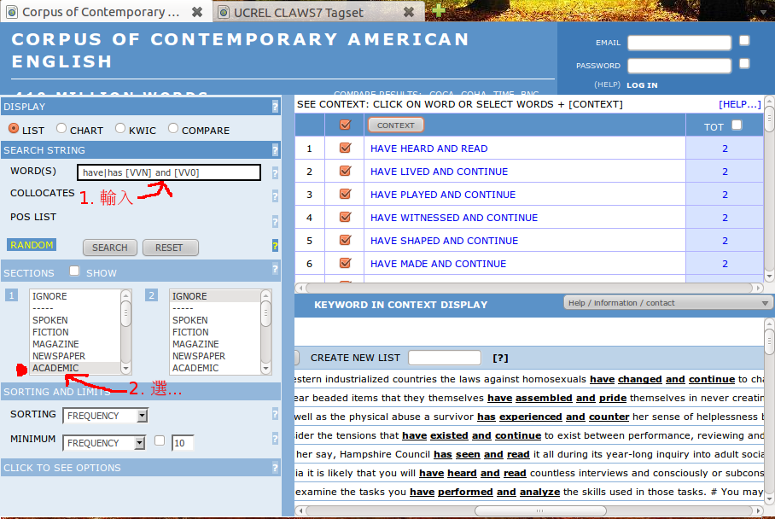Open the (HELP) login link
The width and height of the screenshot is (775, 519).
[607, 85]
